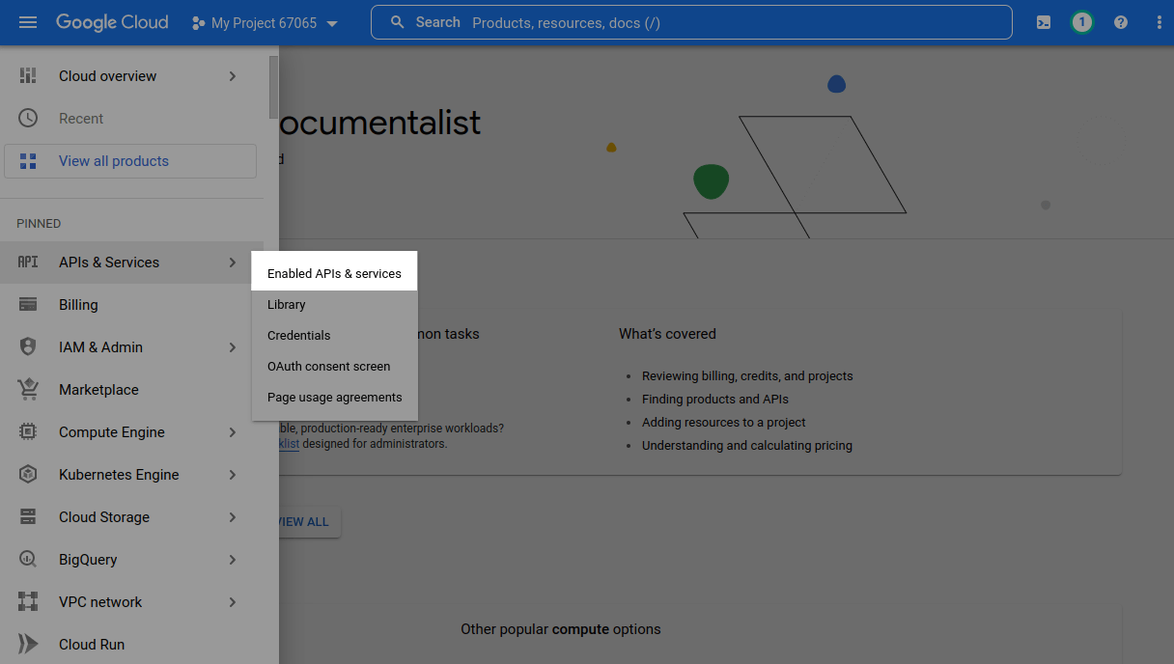Image resolution: width=1174 pixels, height=664 pixels.
Task: Click the What's covered heading
Action: click(667, 334)
